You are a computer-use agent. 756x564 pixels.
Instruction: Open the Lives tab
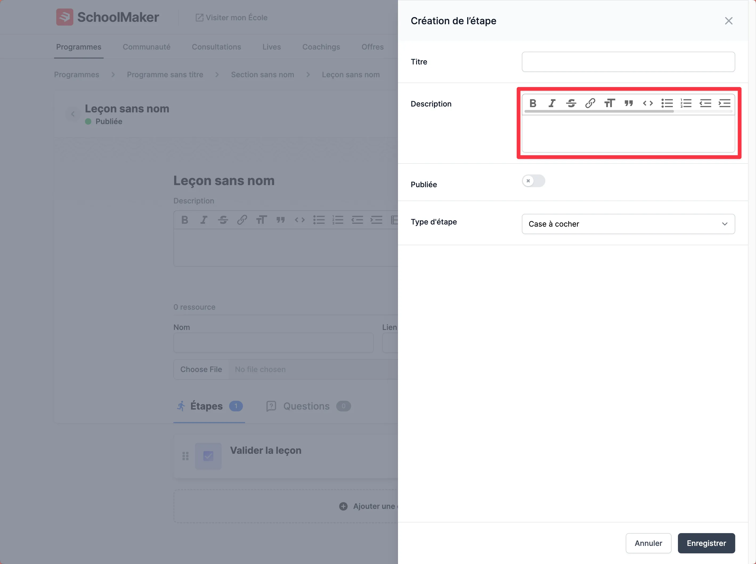pos(272,47)
